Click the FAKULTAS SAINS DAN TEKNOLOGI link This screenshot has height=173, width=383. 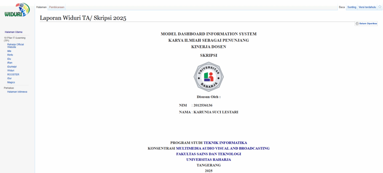click(208, 154)
